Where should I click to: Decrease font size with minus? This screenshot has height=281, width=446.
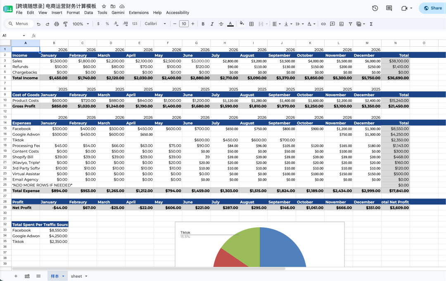175,24
